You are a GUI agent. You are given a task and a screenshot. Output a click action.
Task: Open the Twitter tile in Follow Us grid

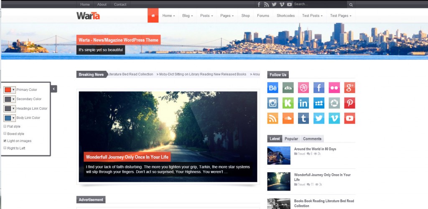click(x=319, y=119)
